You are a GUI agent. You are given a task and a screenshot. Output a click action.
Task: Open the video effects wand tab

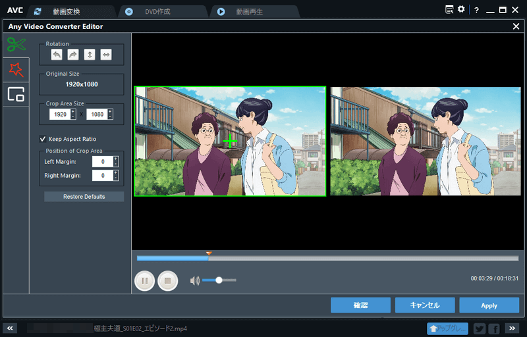click(x=16, y=70)
